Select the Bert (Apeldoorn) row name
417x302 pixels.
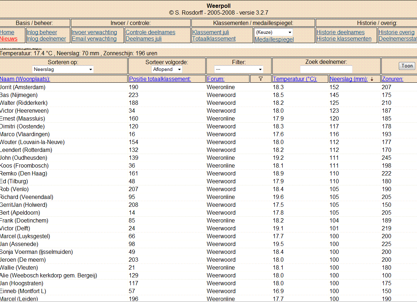coord(20,213)
